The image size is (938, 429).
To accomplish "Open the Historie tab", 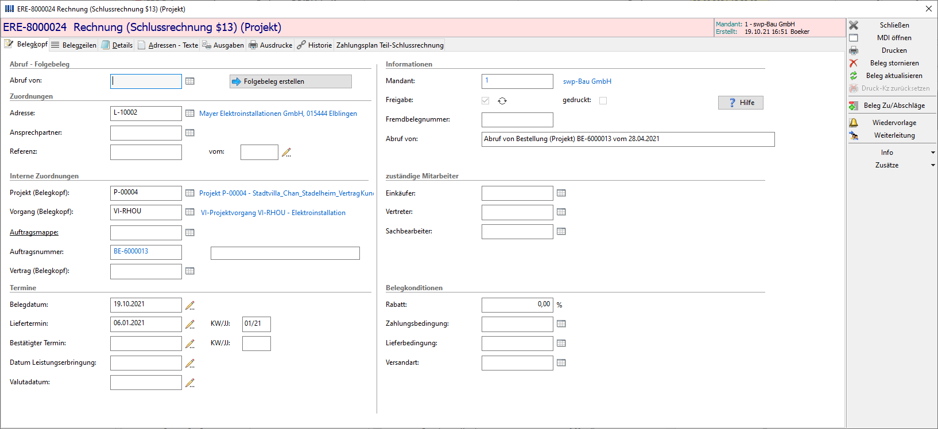I will (x=315, y=45).
